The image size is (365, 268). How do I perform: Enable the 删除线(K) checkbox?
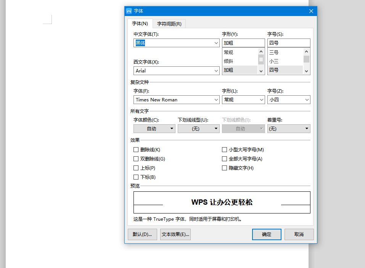pyautogui.click(x=136, y=149)
